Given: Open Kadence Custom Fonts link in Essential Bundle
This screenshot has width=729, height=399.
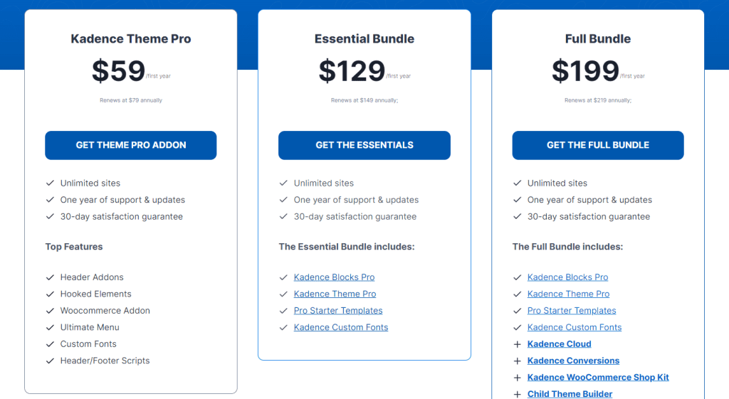Looking at the screenshot, I should click(x=341, y=327).
